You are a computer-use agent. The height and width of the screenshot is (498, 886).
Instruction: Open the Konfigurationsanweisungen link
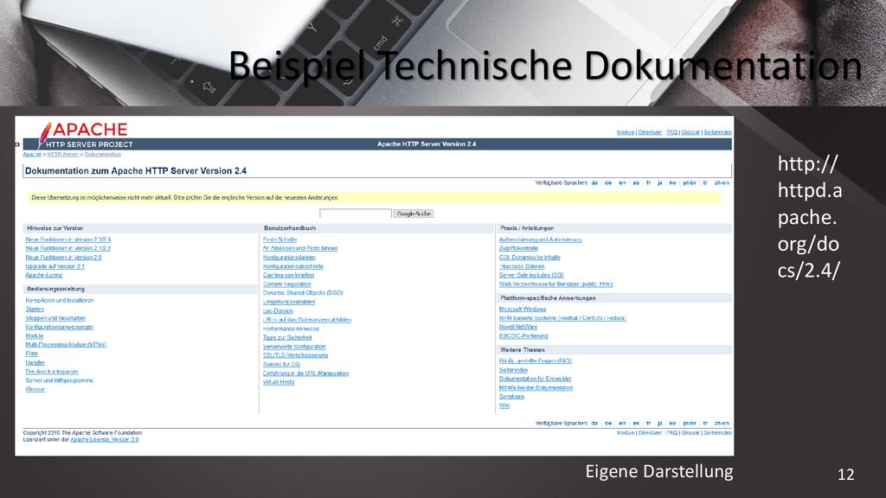(x=60, y=327)
